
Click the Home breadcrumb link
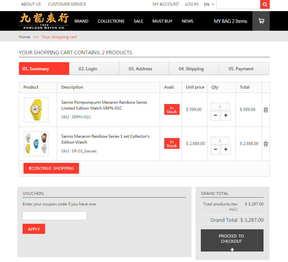tap(24, 37)
